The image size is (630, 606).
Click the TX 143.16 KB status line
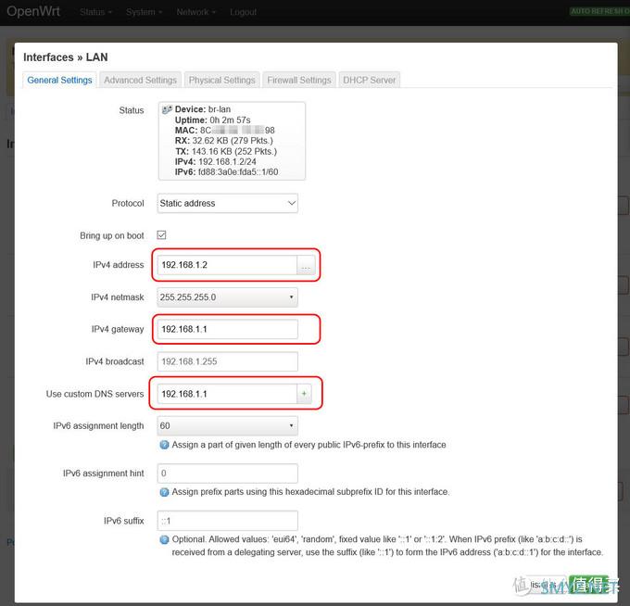coord(226,152)
